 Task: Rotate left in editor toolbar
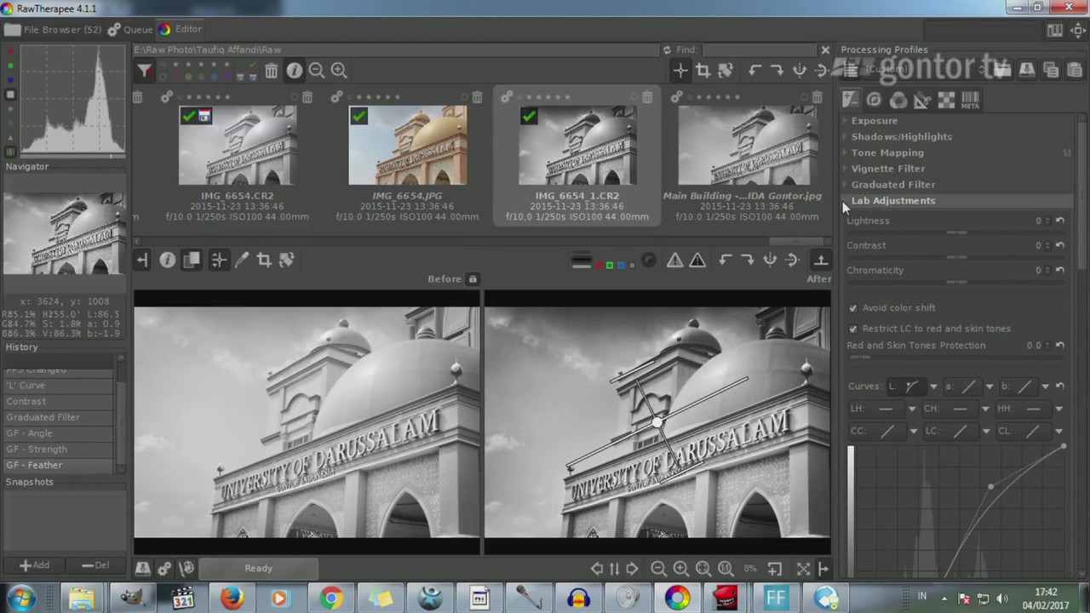pos(725,261)
